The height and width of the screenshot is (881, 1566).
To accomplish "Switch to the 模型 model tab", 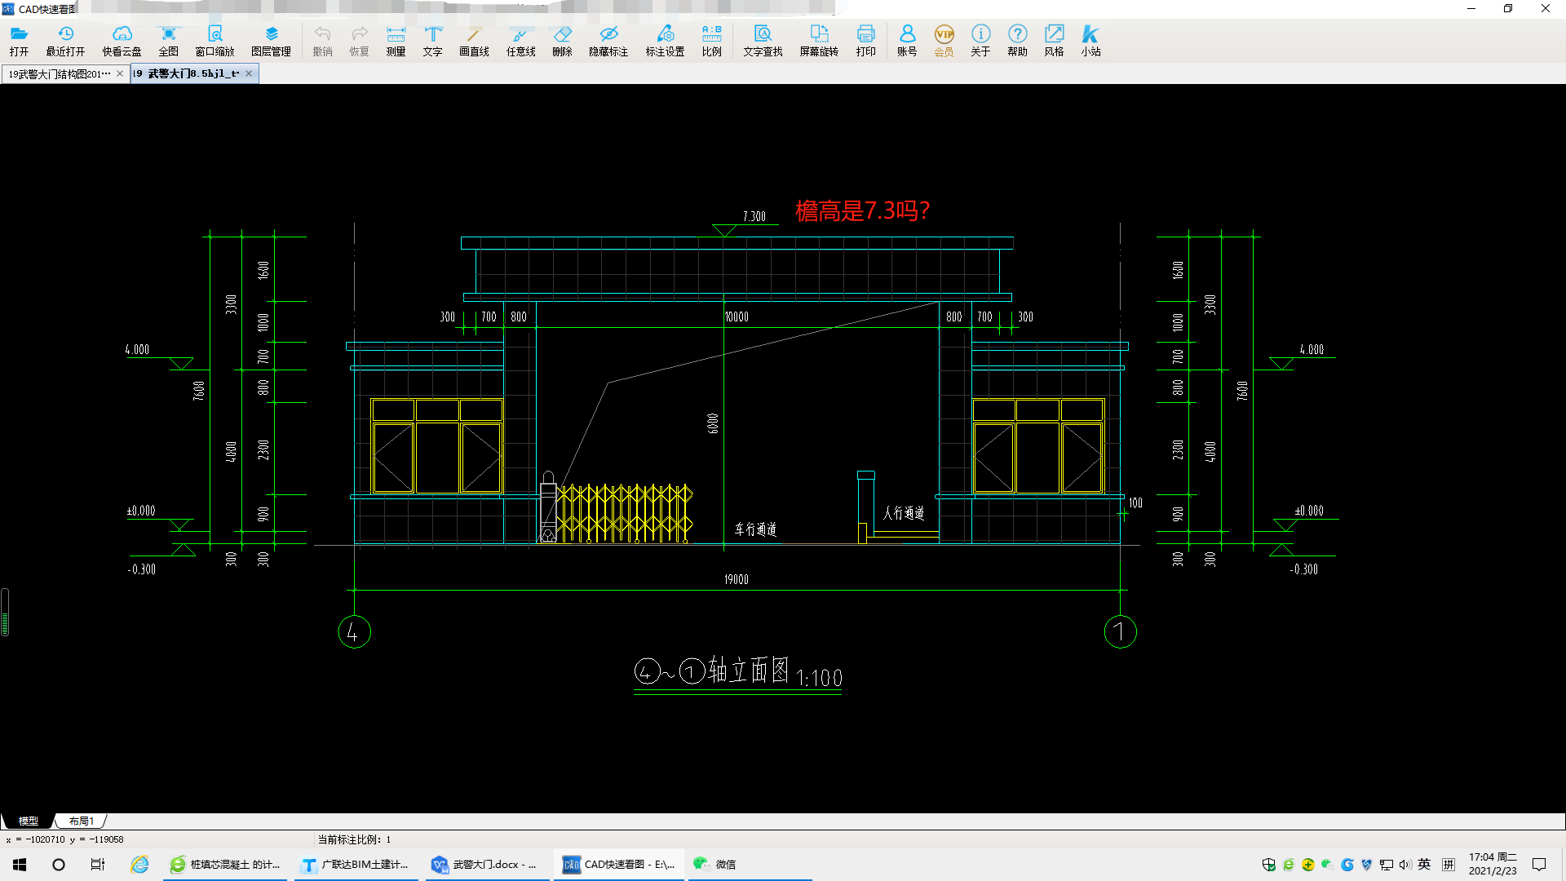I will 29,821.
